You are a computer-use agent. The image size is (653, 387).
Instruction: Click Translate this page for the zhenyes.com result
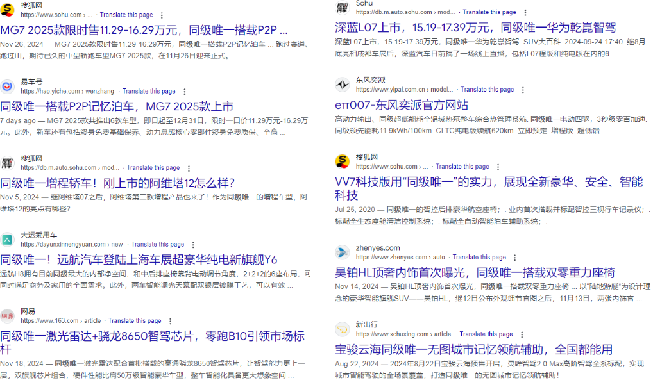click(479, 257)
